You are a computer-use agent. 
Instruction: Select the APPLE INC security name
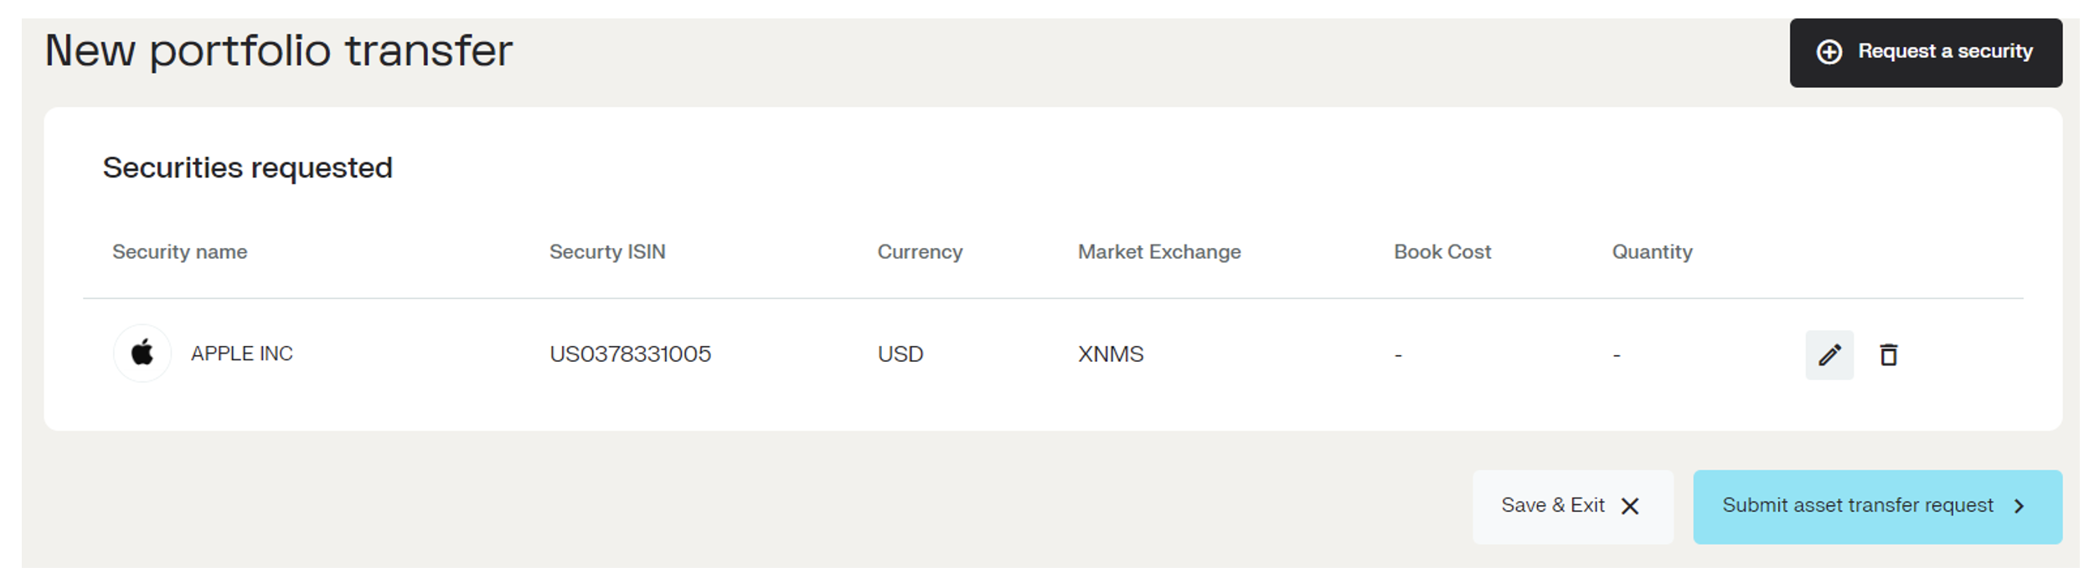click(x=242, y=353)
